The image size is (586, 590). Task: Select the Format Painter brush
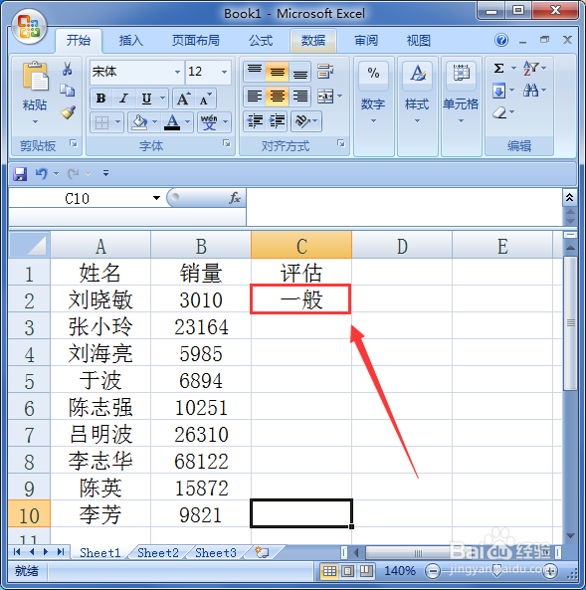[68, 111]
